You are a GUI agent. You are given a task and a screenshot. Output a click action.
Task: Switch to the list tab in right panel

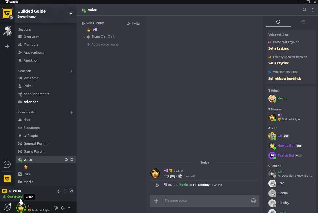[x=303, y=22]
